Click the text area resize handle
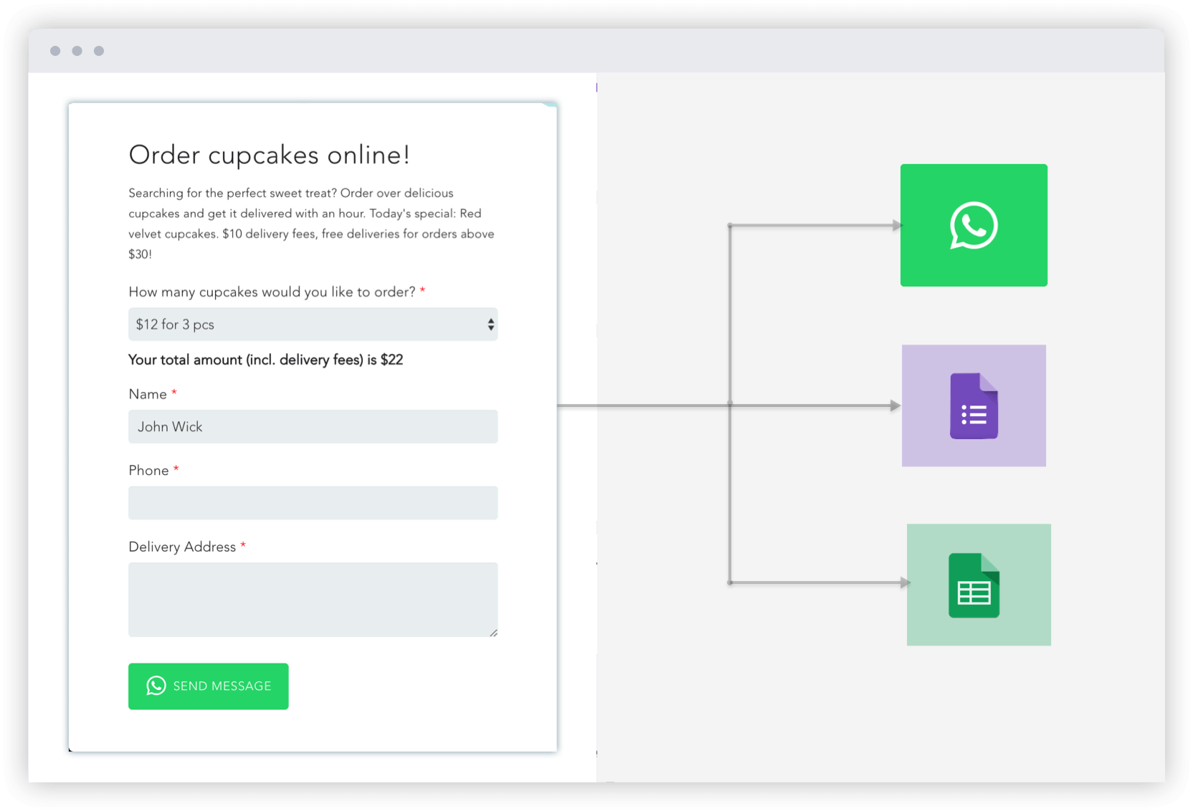Viewport: 1193px width, 811px height. (x=493, y=633)
